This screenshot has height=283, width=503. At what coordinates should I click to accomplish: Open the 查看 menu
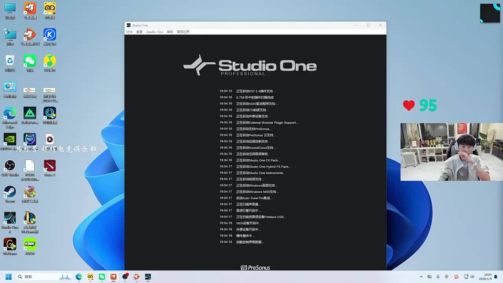(x=139, y=32)
